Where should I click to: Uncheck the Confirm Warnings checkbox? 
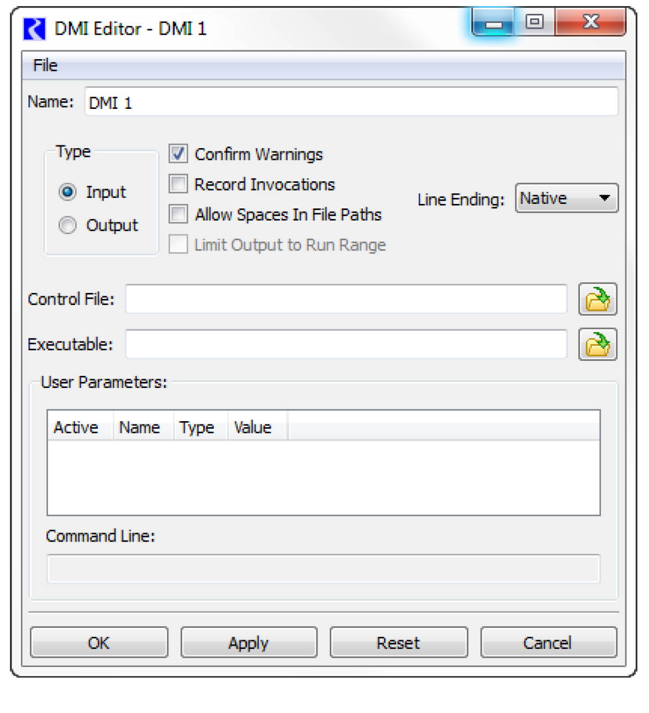(178, 154)
